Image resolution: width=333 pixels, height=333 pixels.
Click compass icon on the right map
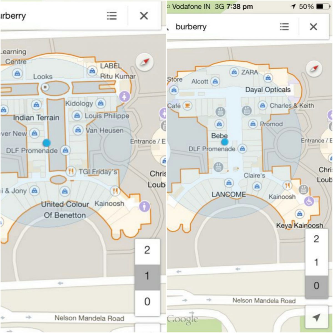(314, 69)
